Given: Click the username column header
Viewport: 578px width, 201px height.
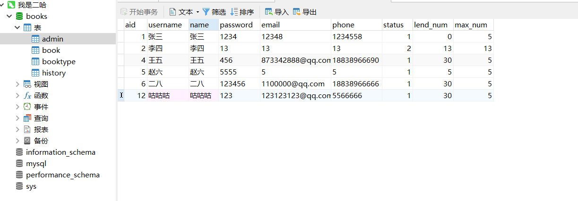Looking at the screenshot, I should click(168, 25).
